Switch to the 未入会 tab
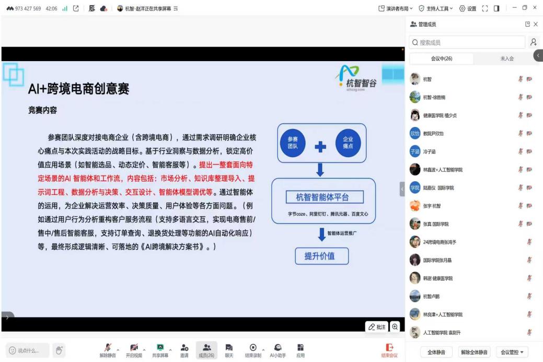 click(x=506, y=59)
